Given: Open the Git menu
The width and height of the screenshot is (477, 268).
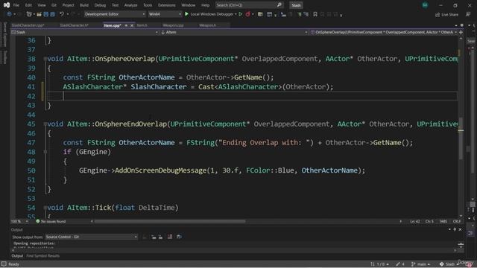Looking at the screenshot, I should tap(54, 5).
